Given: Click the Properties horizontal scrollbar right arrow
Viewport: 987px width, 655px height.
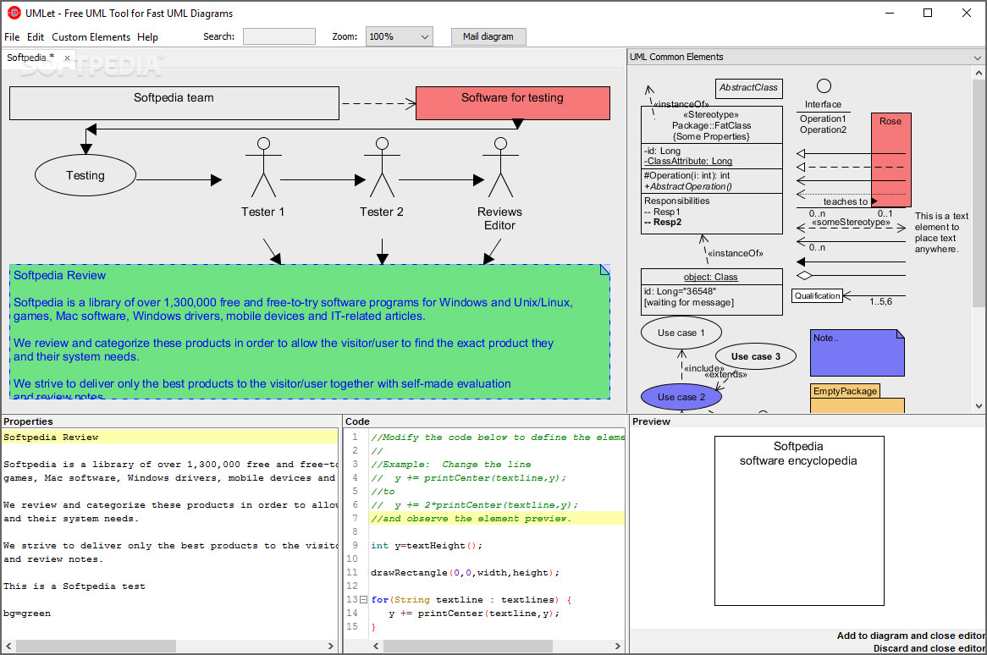Looking at the screenshot, I should tap(331, 647).
